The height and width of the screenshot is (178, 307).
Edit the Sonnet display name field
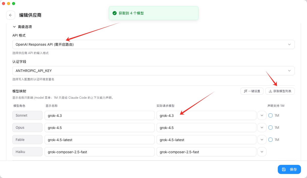pyautogui.click(x=99, y=115)
